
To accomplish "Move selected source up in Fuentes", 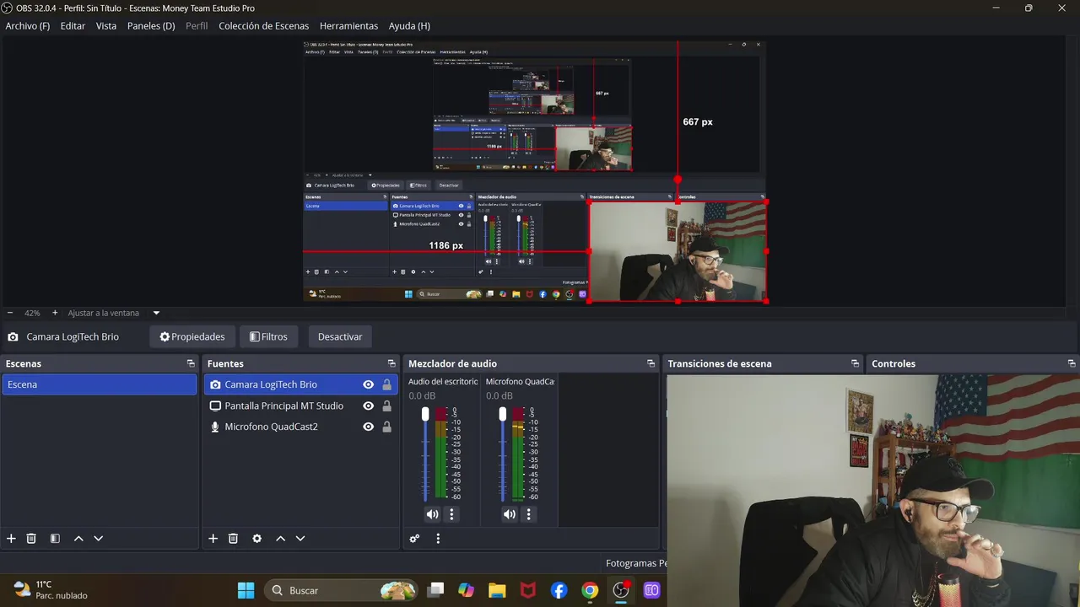I will (x=280, y=539).
